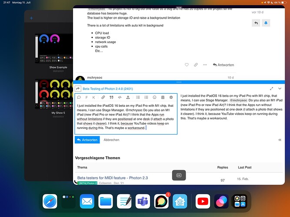The height and width of the screenshot is (217, 290).
Task: Insert numbered list in composer
Action: pyautogui.click(x=146, y=97)
